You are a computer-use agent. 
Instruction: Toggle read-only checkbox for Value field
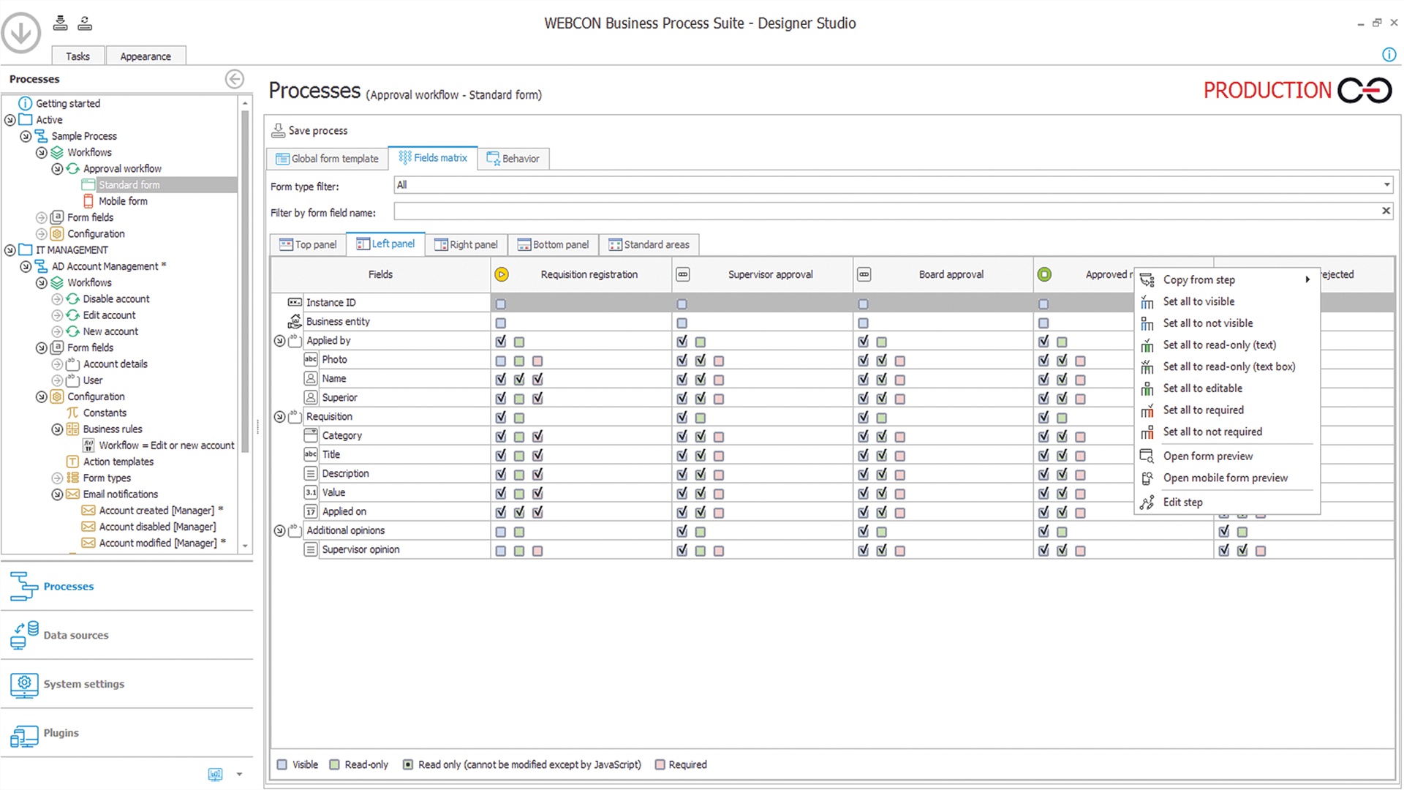click(x=518, y=493)
